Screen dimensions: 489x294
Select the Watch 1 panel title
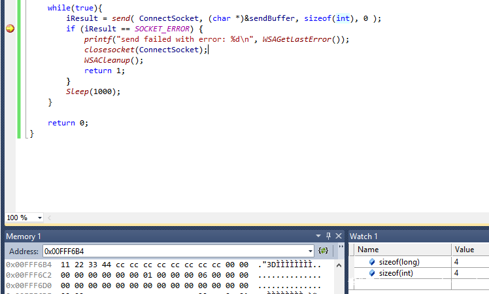coord(364,236)
